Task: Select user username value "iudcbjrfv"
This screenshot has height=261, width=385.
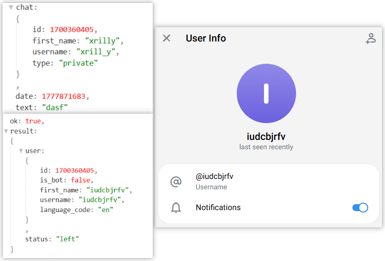Action: pos(100,200)
